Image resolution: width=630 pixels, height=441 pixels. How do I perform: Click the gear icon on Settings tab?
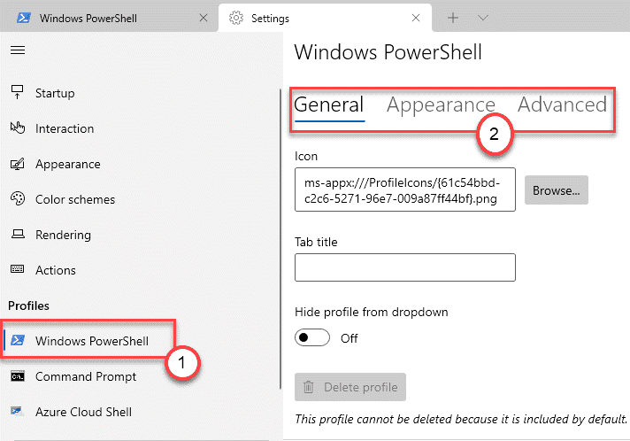[x=236, y=18]
